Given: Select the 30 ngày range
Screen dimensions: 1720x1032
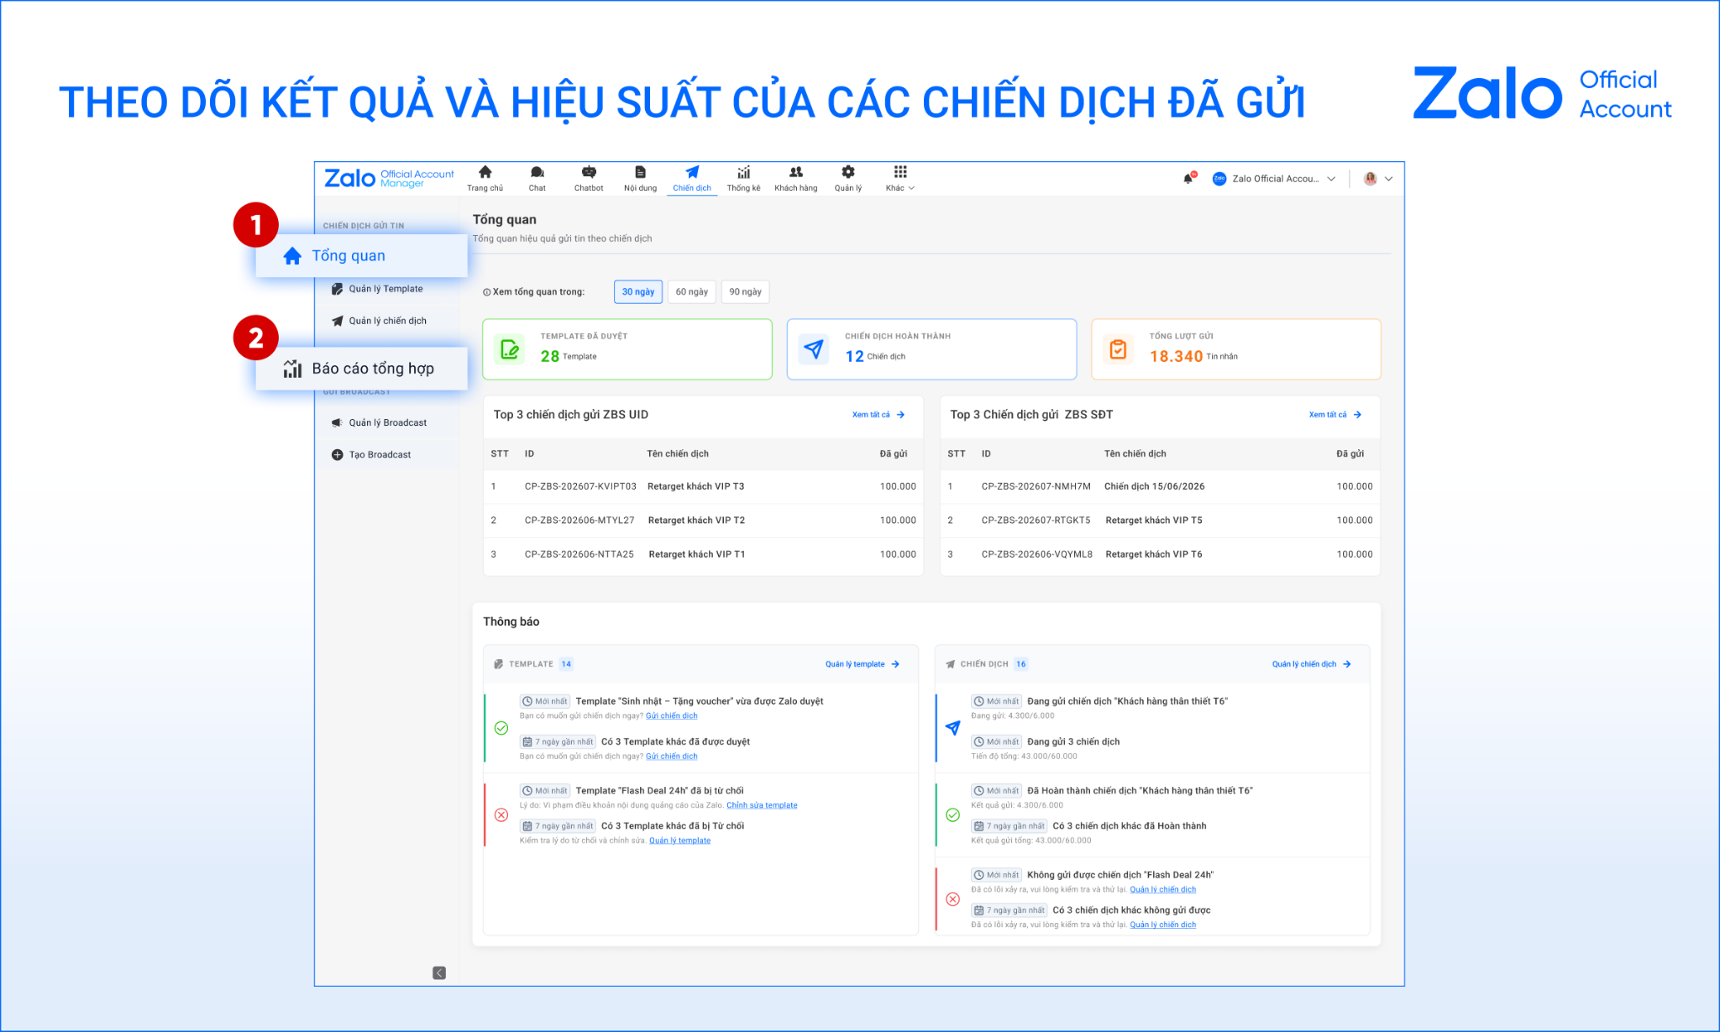Looking at the screenshot, I should tap(638, 291).
